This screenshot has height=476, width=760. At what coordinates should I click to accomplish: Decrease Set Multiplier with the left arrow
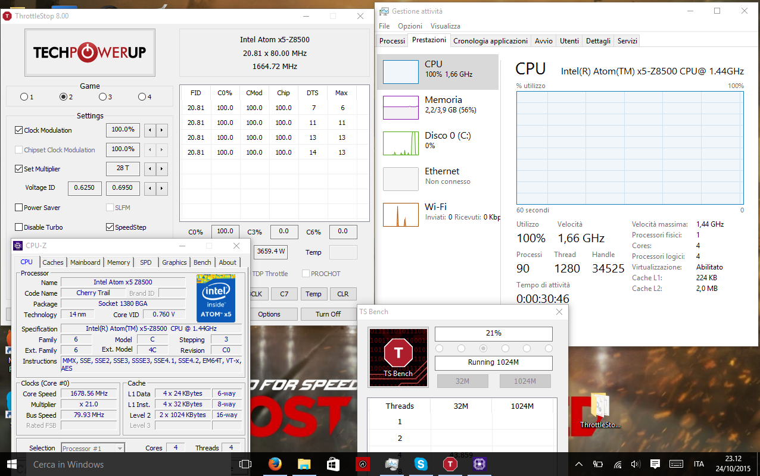click(151, 169)
